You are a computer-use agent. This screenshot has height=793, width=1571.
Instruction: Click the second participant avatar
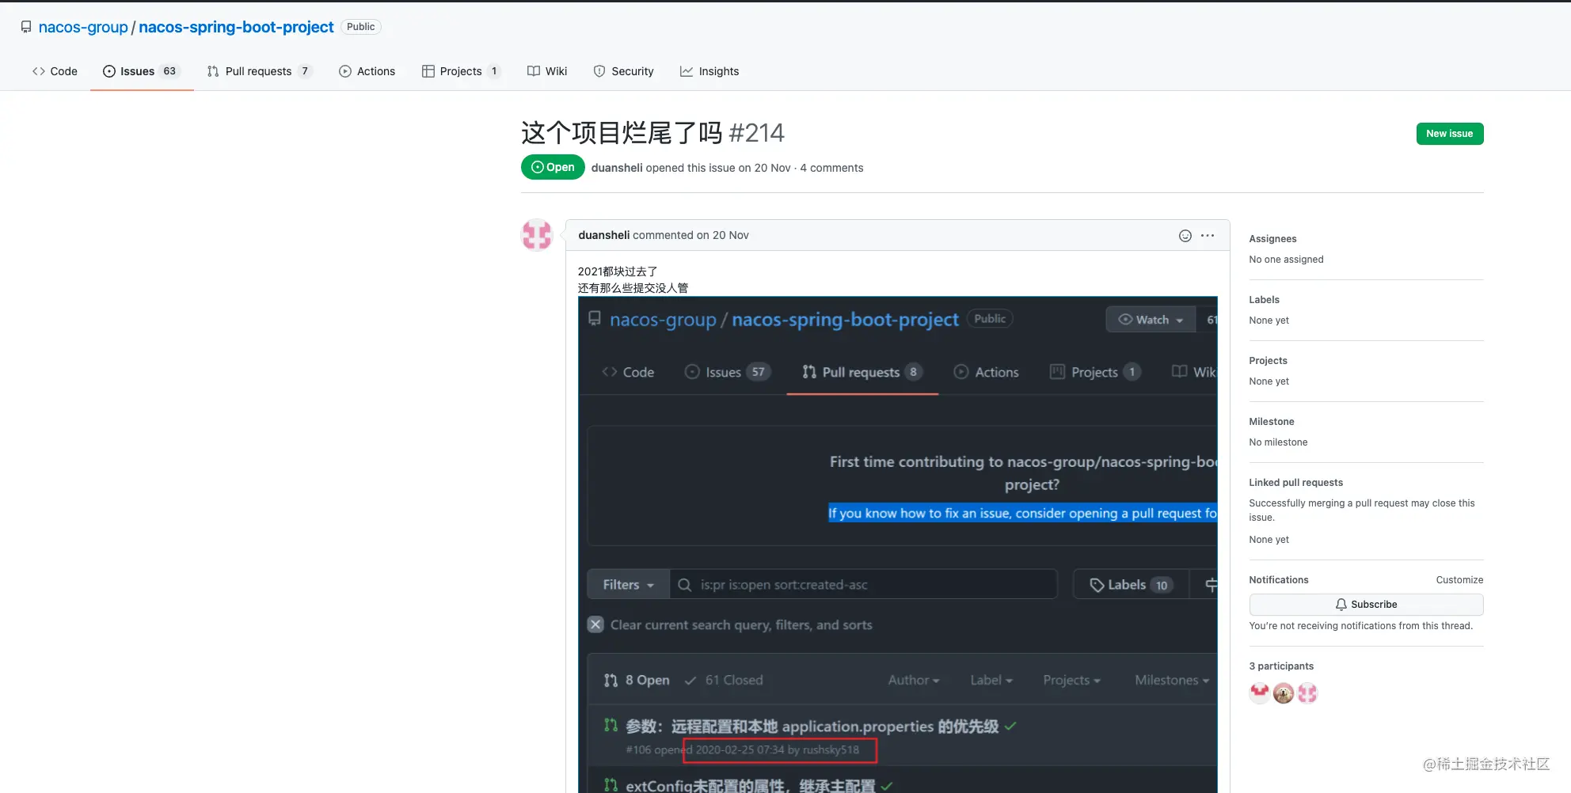point(1283,693)
